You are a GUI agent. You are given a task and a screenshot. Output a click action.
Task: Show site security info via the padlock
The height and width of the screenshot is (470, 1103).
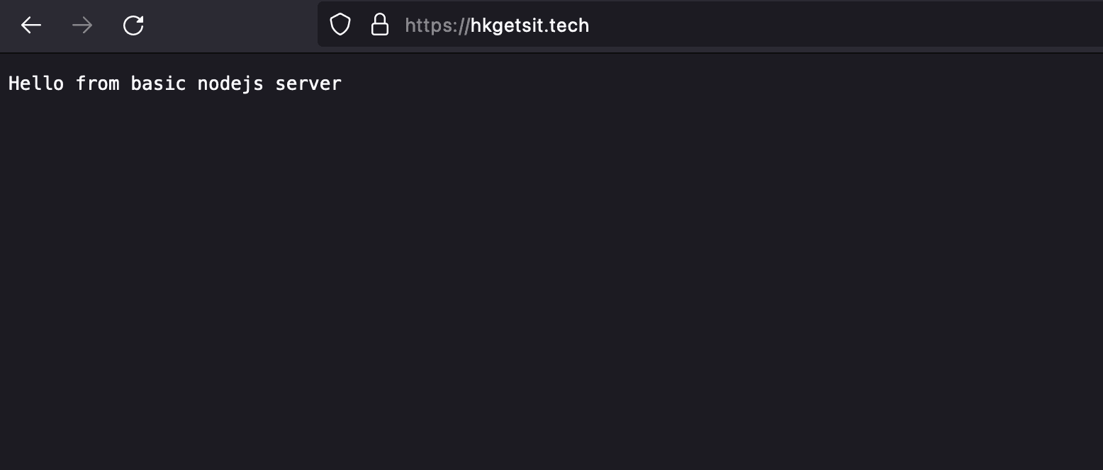coord(380,25)
